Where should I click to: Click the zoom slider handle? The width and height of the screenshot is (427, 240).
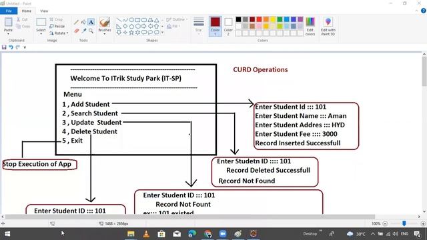click(x=404, y=223)
